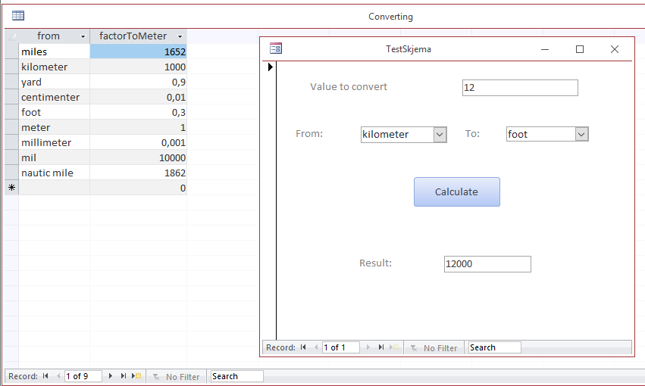Maximize the TestSkjema window
The height and width of the screenshot is (386, 645).
click(580, 49)
